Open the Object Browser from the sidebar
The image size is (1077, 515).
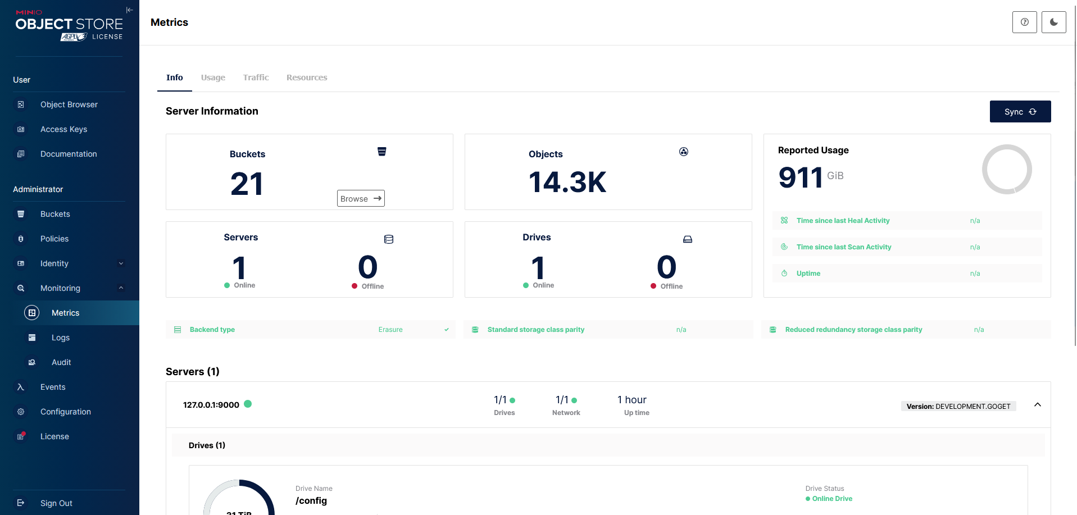pos(69,104)
